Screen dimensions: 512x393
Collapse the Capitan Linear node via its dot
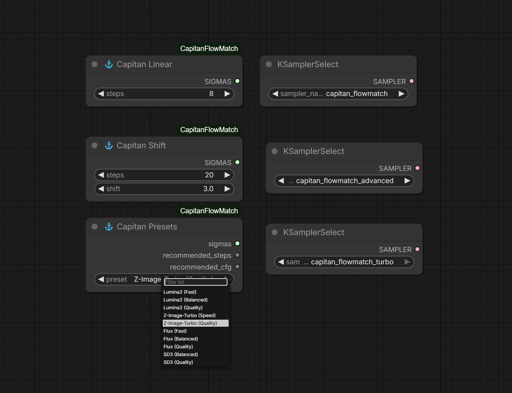(95, 64)
